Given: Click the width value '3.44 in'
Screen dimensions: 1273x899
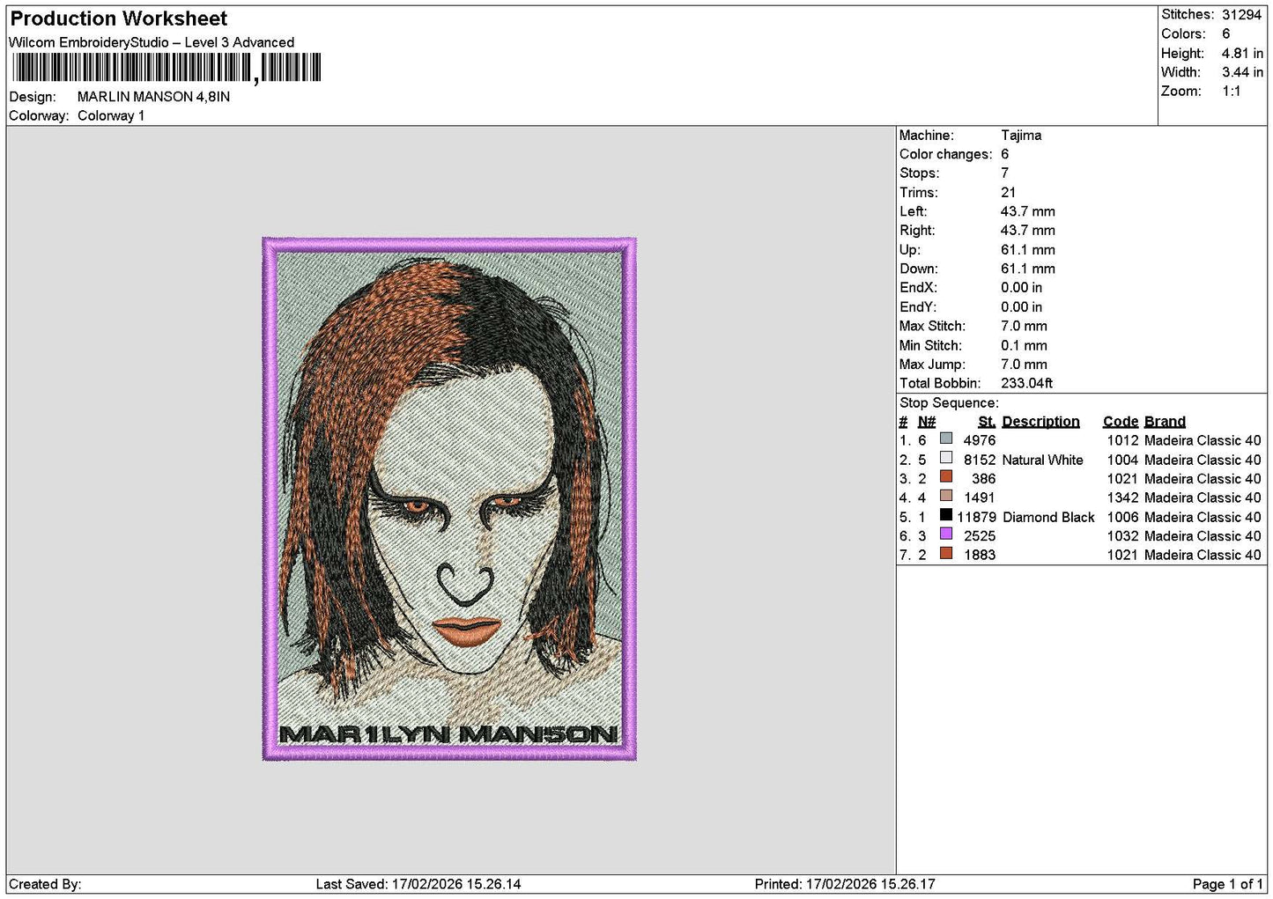Looking at the screenshot, I should (x=1242, y=72).
